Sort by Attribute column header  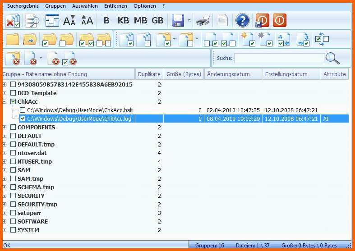pyautogui.click(x=335, y=74)
